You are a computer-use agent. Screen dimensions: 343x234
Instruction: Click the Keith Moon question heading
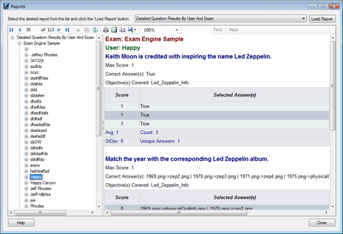click(188, 56)
